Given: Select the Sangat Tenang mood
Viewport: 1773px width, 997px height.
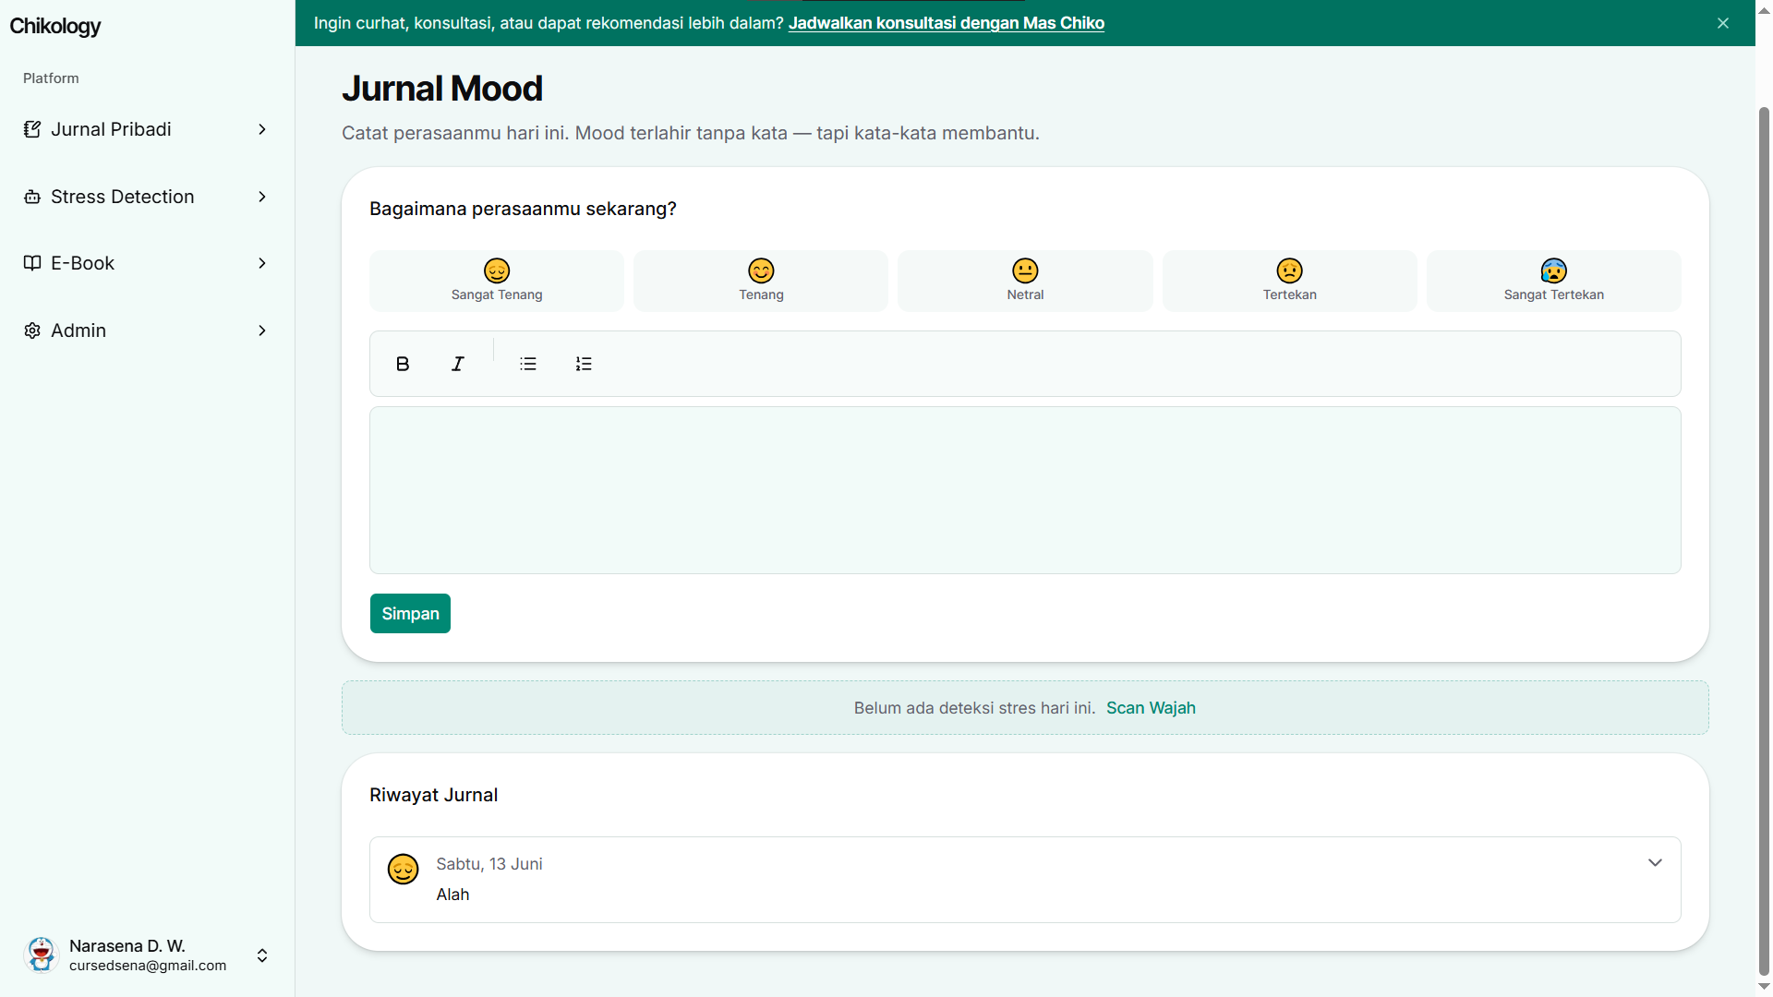Looking at the screenshot, I should pyautogui.click(x=497, y=281).
